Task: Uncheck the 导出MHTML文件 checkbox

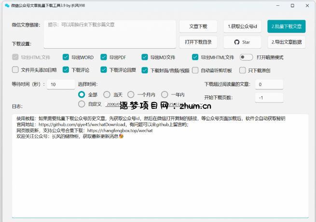Action: coord(195,57)
